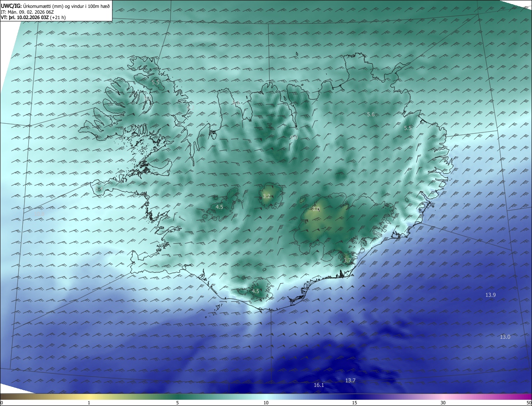Click the 5.5 value label in the Eastfjords
This screenshot has height=406, width=532.
pos(408,128)
